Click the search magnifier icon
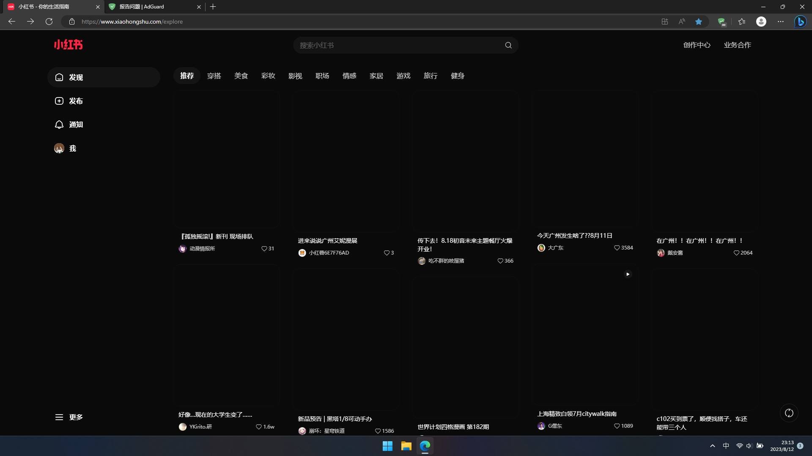The width and height of the screenshot is (812, 456). (x=508, y=45)
